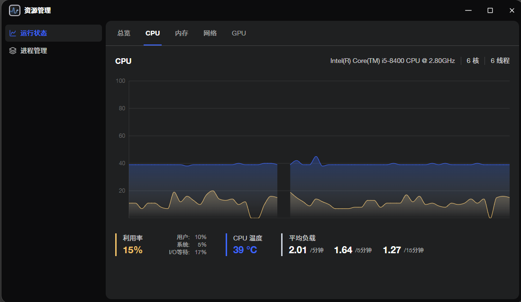Click the 1.64 /5分钟 load value

tap(353, 250)
